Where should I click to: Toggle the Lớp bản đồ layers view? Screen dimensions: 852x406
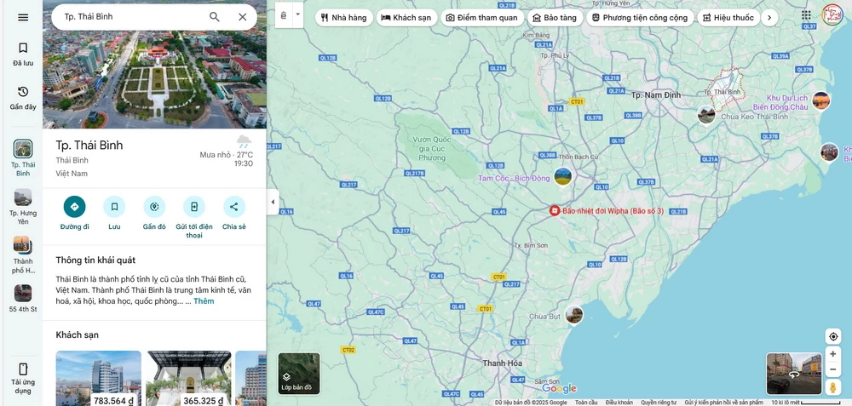[298, 374]
